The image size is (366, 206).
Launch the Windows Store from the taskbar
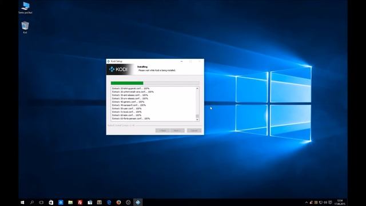(x=51, y=202)
